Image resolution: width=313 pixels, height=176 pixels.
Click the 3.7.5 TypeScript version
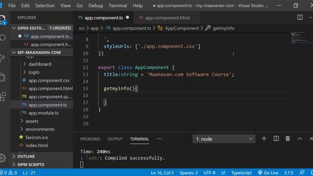[x=289, y=173]
